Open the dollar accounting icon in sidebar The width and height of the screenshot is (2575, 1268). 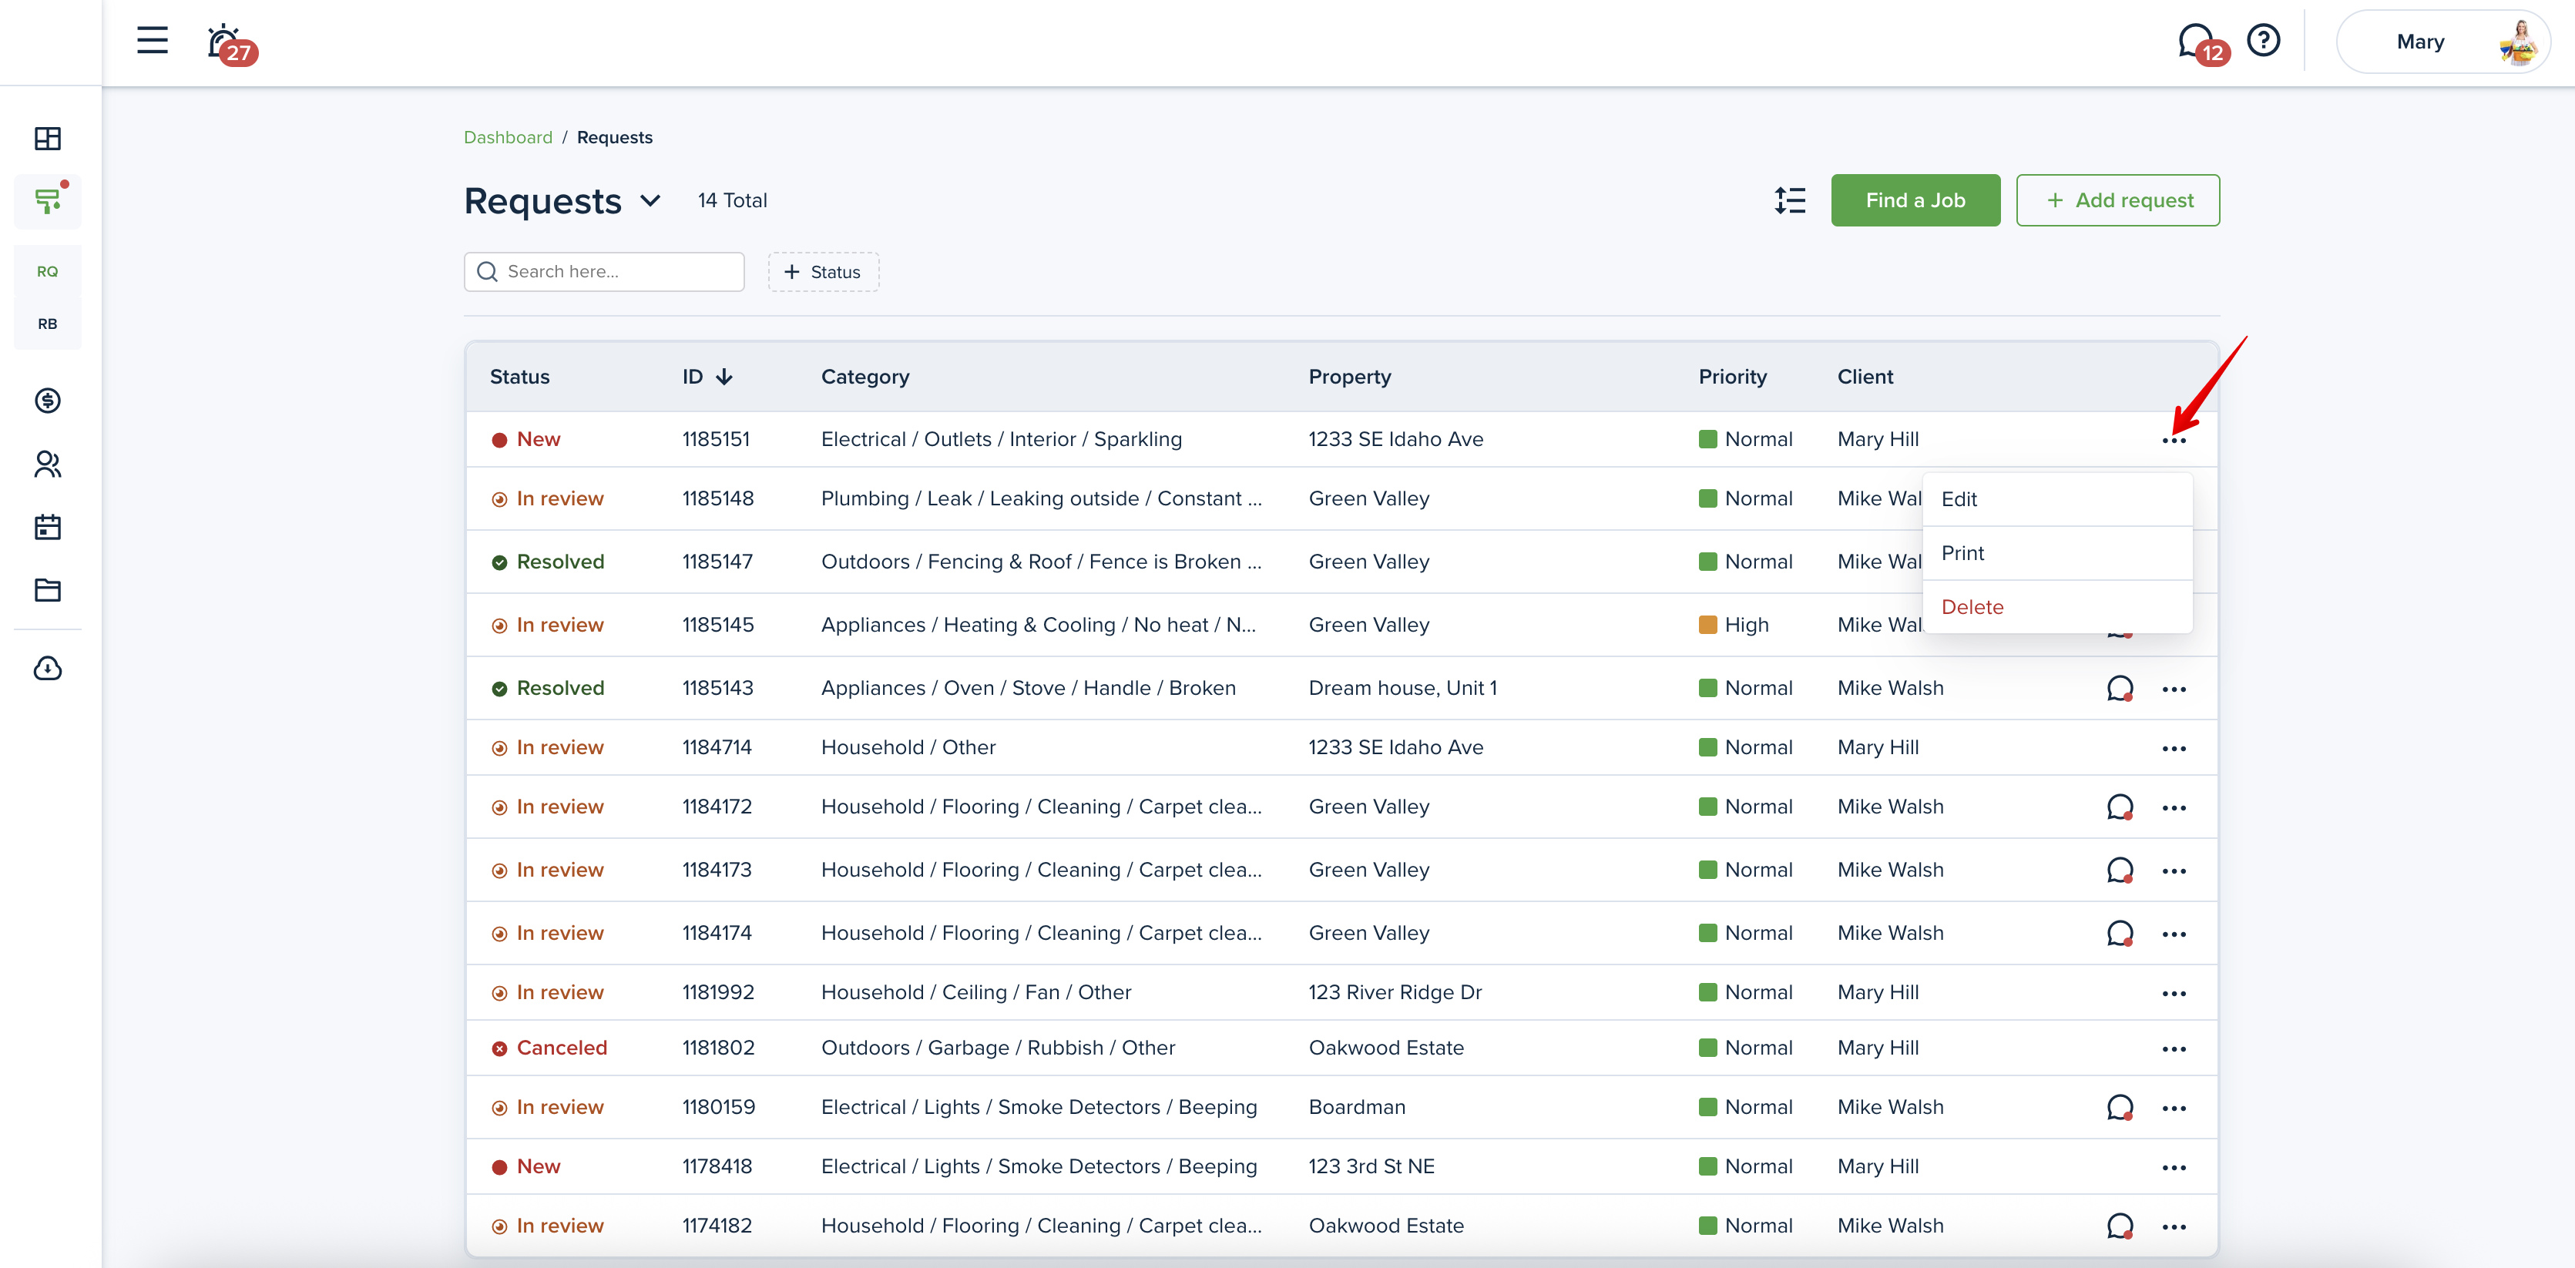(47, 401)
